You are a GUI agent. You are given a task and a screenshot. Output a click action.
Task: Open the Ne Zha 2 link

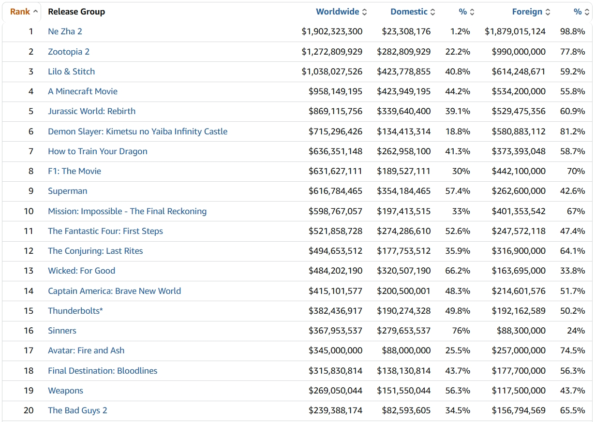65,31
